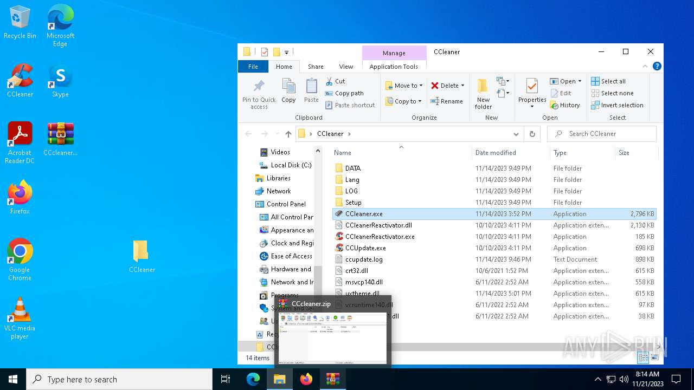Open Task View on taskbar
Screen dimensions: 694x390
pos(226,379)
